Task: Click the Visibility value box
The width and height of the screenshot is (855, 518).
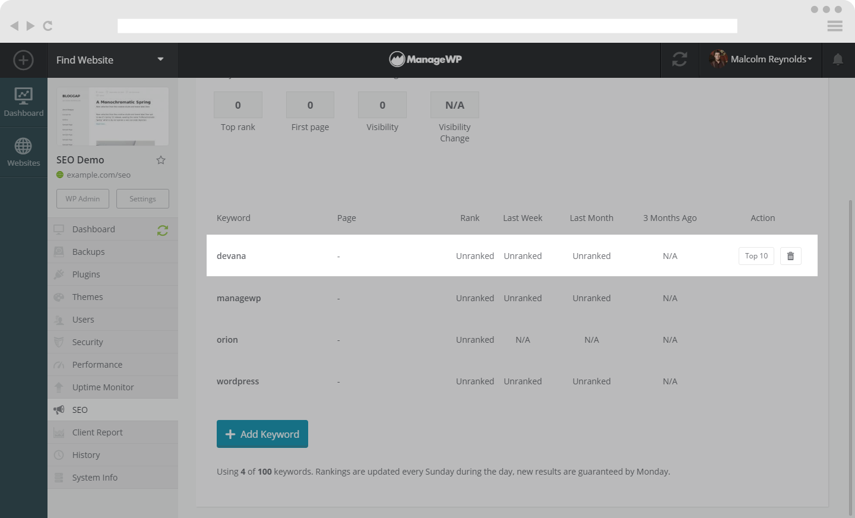Action: click(x=382, y=105)
